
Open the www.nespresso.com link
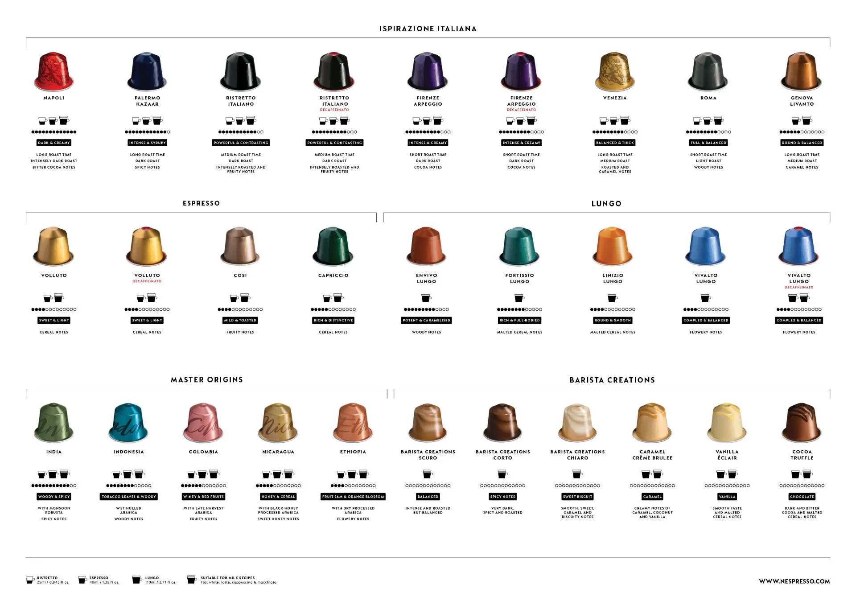794,581
